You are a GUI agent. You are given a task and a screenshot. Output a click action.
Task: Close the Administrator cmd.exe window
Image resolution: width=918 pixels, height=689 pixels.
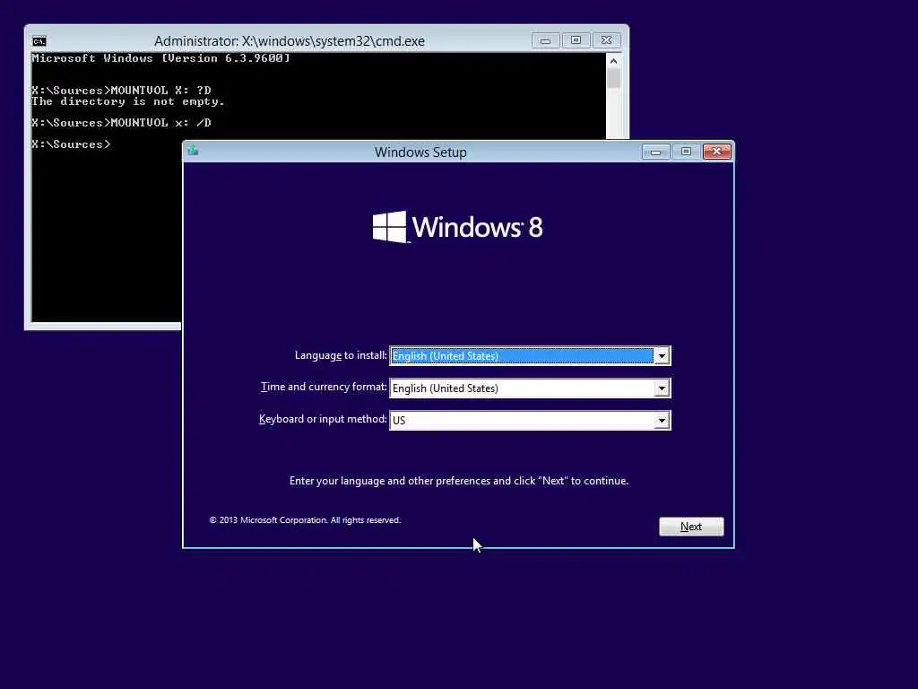[607, 40]
